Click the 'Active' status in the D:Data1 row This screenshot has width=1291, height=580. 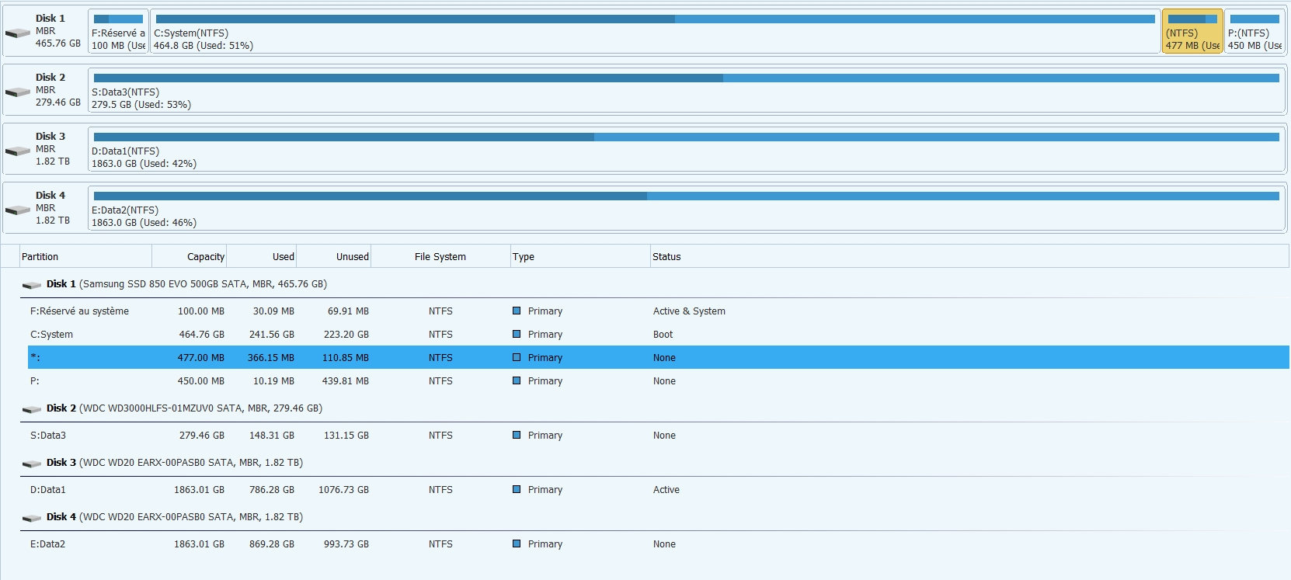666,490
